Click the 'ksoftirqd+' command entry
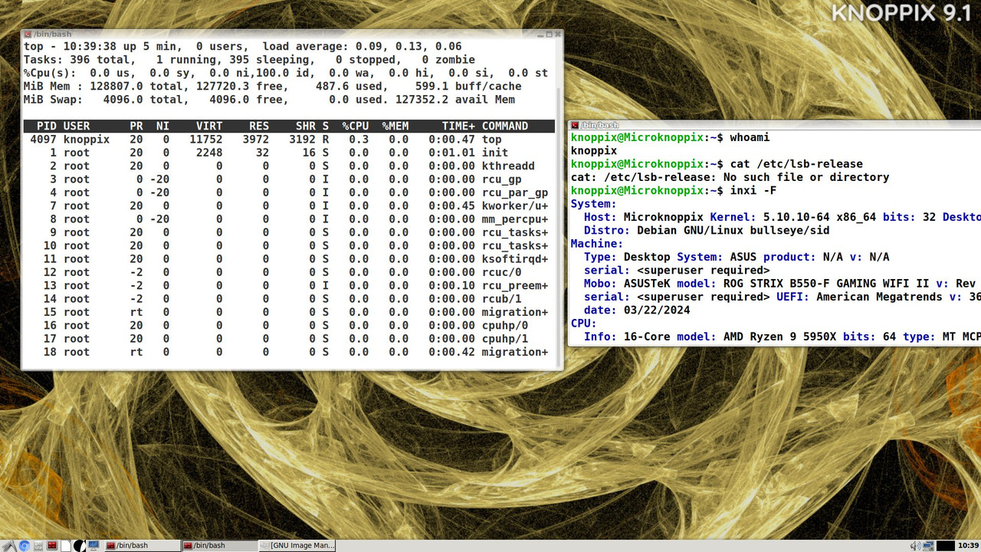The width and height of the screenshot is (981, 552). pos(514,259)
